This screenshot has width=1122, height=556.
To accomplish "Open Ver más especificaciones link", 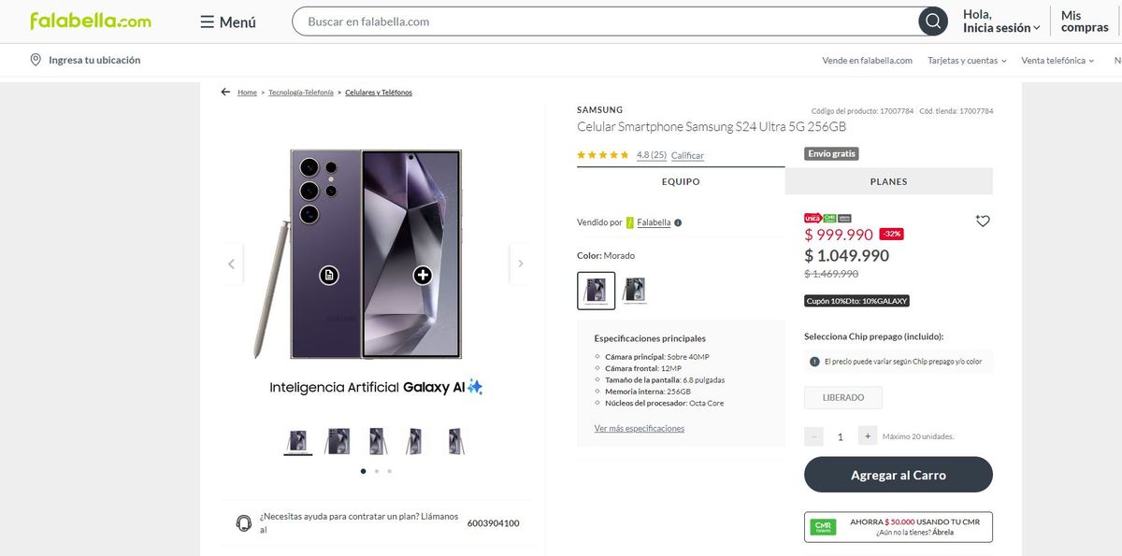I will pyautogui.click(x=640, y=428).
